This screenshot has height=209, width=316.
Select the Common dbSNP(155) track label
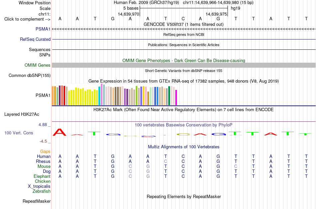pyautogui.click(x=29, y=76)
